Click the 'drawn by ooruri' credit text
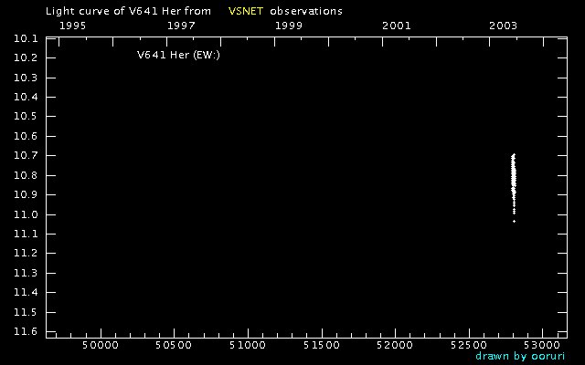The height and width of the screenshot is (365, 585). click(x=520, y=356)
